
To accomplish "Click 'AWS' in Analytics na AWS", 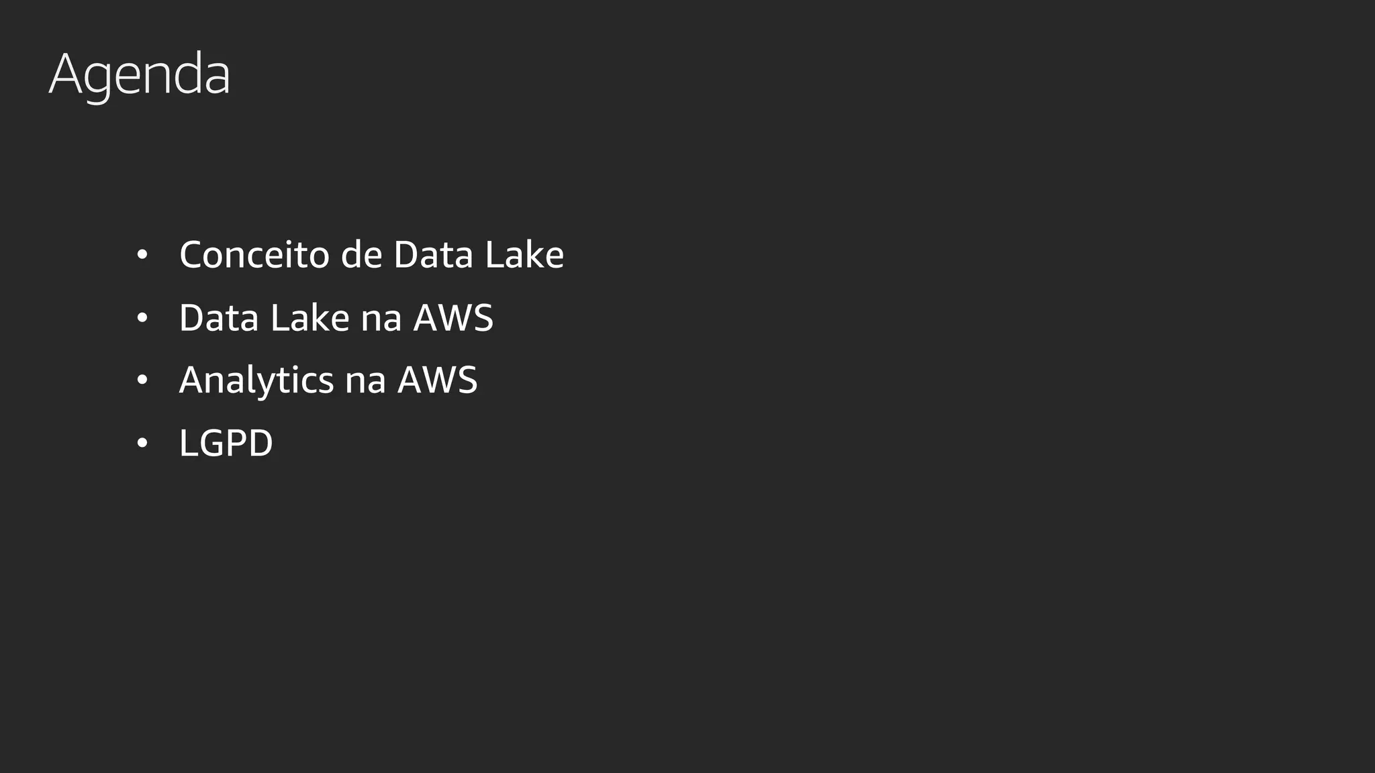I will 438,380.
